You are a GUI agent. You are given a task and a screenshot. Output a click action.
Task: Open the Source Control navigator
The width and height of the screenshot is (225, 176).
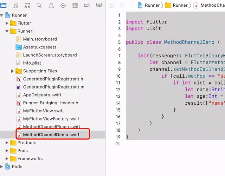pyautogui.click(x=15, y=5)
